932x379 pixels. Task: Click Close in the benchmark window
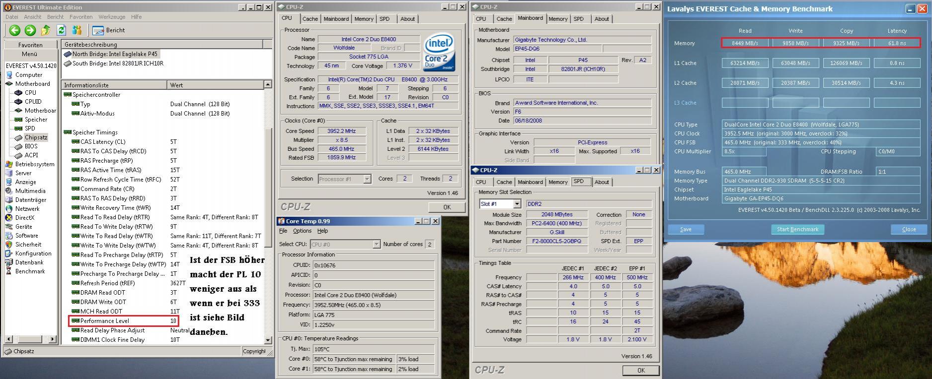pos(909,229)
